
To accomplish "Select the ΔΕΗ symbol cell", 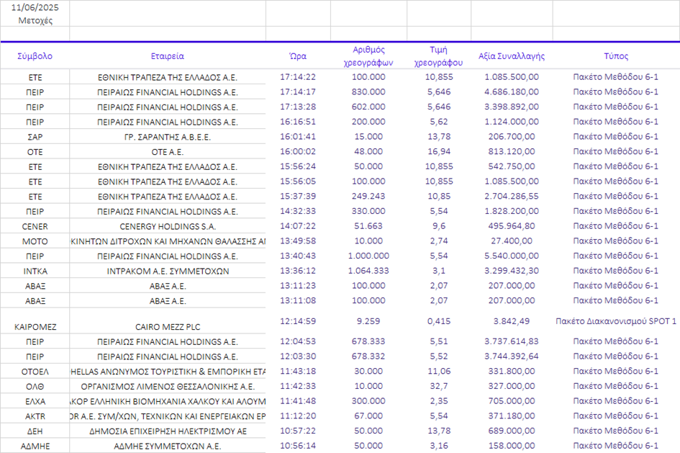I will point(35,431).
